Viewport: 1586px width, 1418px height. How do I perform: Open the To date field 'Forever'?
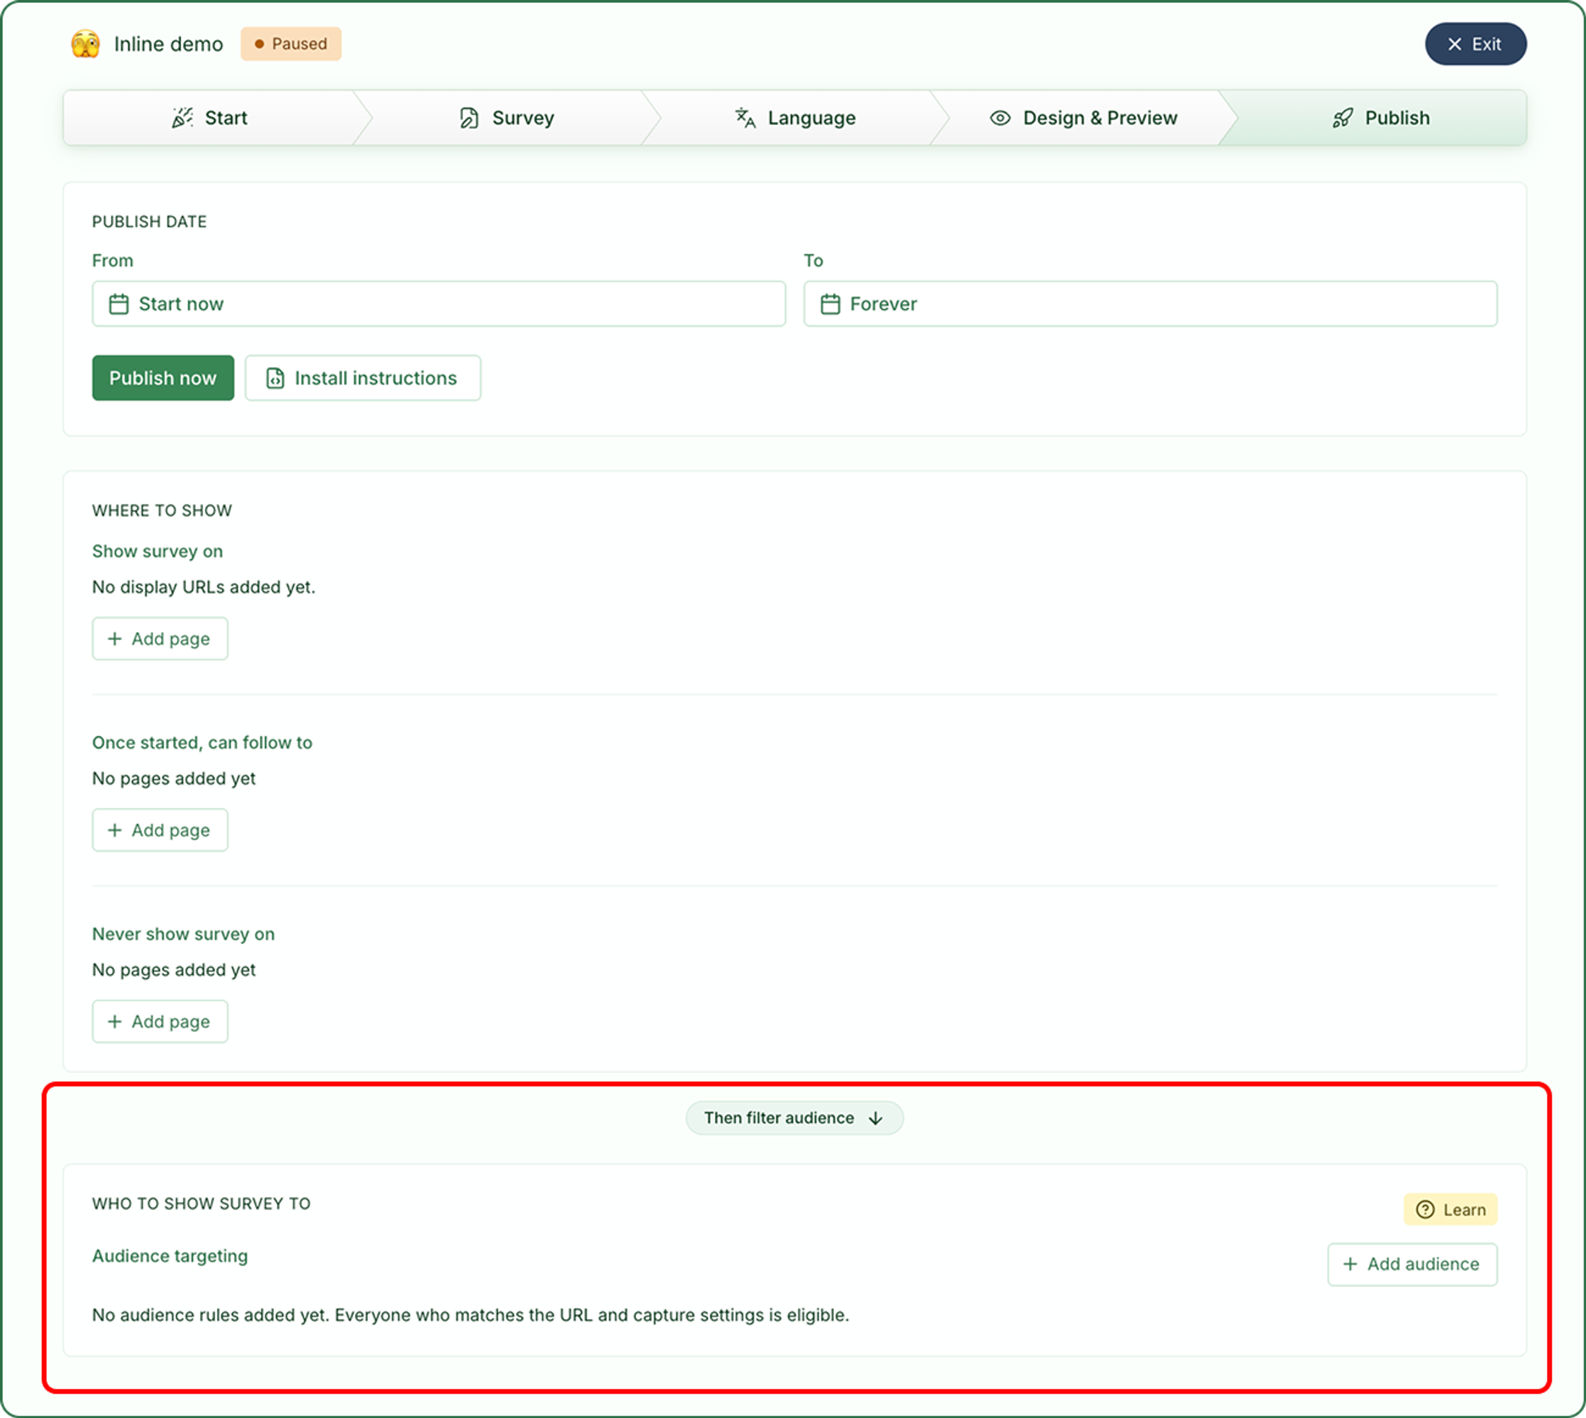1150,304
